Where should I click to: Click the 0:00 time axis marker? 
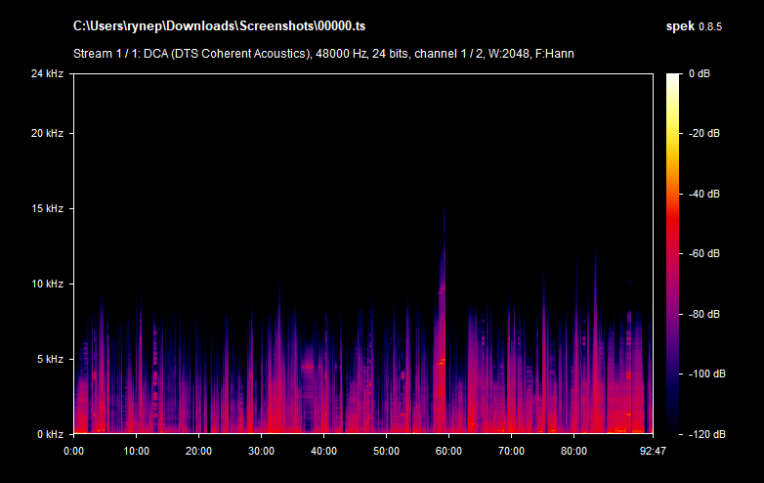[x=74, y=451]
